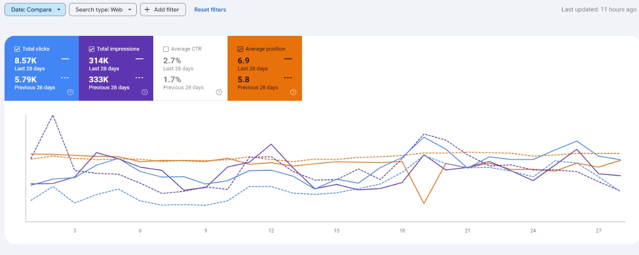The height and width of the screenshot is (255, 639).
Task: Click the orange Average position 6.9 value
Action: tap(243, 61)
